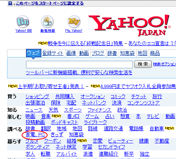Open the スポーツ link
The width and height of the screenshot is (176, 159).
point(73,110)
